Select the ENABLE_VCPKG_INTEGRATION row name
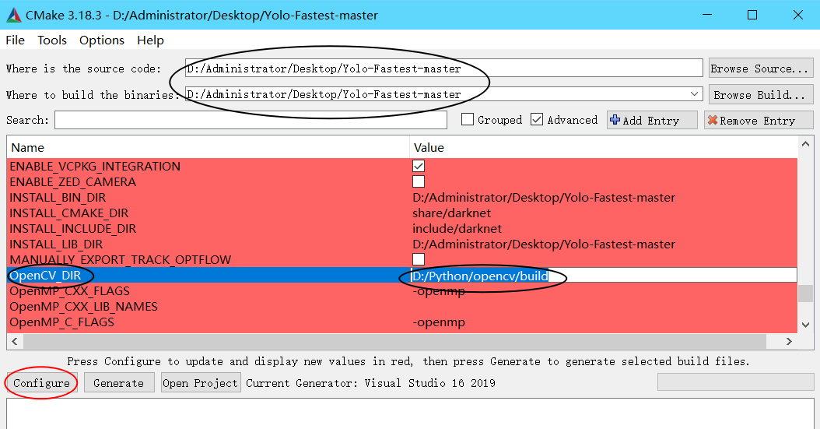820x429 pixels. click(95, 166)
